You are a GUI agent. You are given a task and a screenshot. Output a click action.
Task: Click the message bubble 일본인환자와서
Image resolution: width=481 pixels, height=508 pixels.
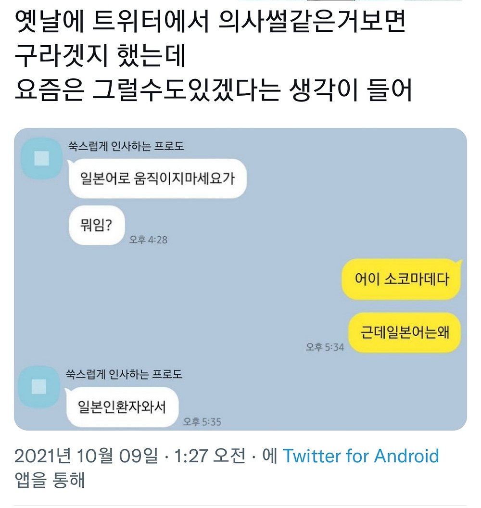pos(122,407)
